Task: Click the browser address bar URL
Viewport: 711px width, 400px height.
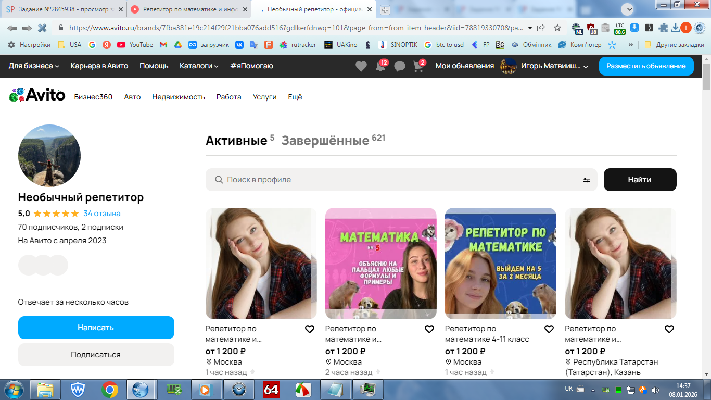Action: [295, 28]
